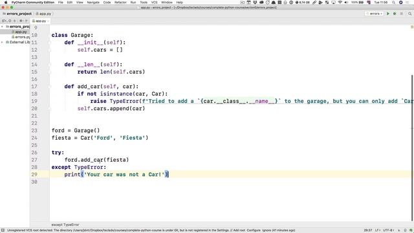Select app.py breadcrumb in navigation bar

click(43, 14)
